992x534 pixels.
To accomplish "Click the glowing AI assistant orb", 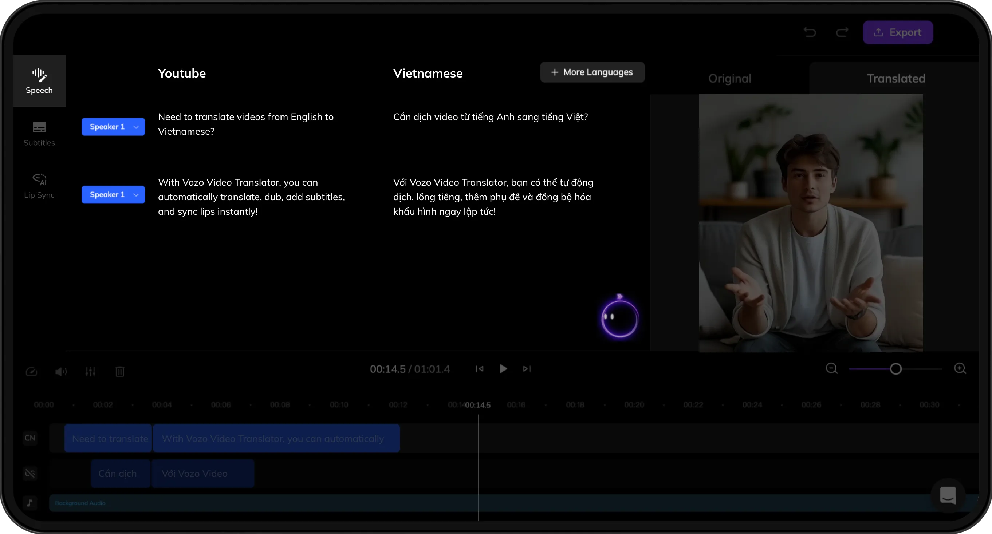I will [x=619, y=318].
